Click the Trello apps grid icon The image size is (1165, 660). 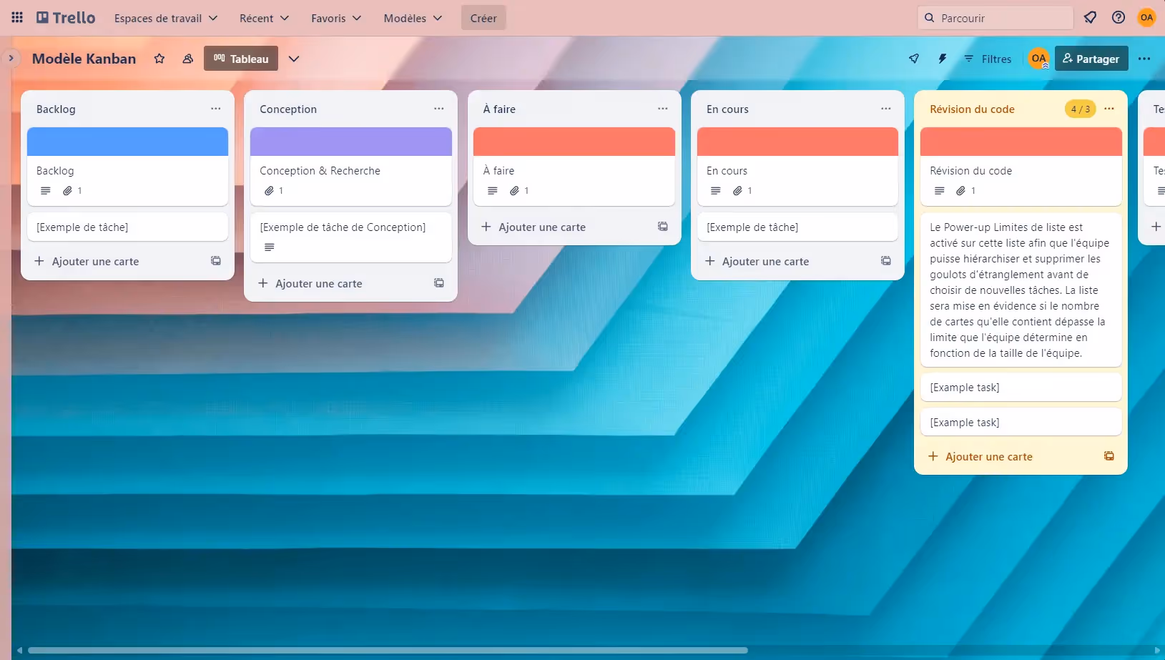click(x=16, y=17)
